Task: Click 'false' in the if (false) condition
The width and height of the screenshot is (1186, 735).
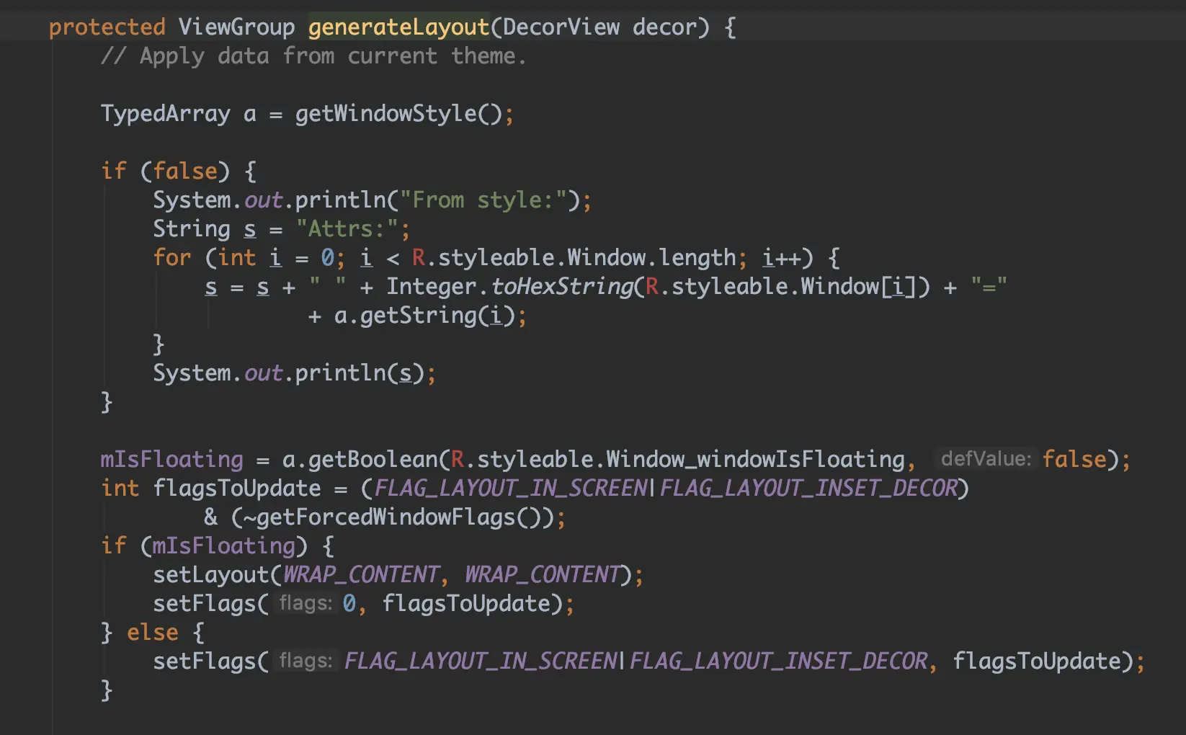Action: click(x=185, y=171)
